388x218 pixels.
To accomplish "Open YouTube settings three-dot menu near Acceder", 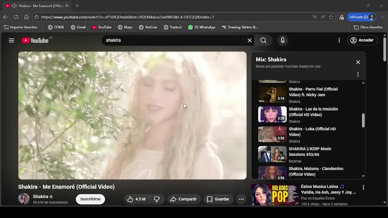I will tap(339, 40).
